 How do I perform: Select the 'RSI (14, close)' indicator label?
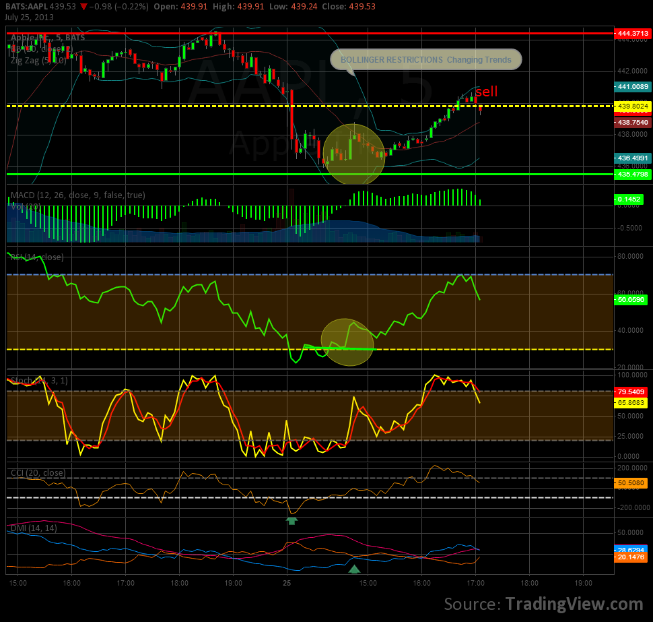pyautogui.click(x=37, y=257)
